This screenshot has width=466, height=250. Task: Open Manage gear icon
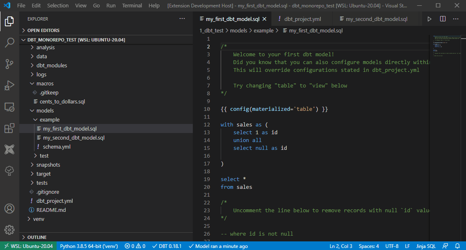[9, 230]
